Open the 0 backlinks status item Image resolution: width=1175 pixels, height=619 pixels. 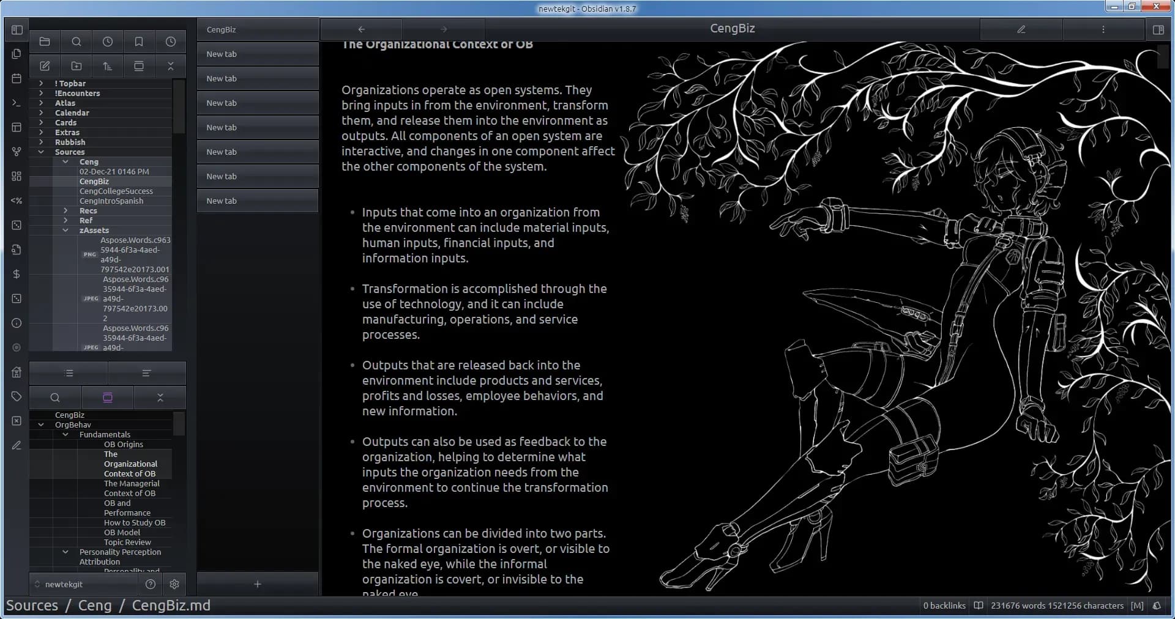[x=944, y=606]
